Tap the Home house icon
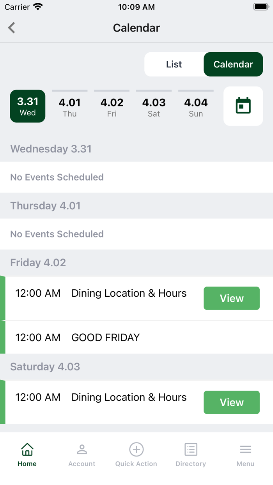This screenshot has width=273, height=485. pos(27,450)
